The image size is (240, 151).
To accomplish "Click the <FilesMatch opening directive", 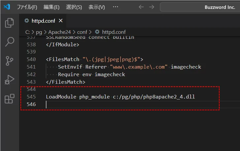I will (x=63, y=59).
